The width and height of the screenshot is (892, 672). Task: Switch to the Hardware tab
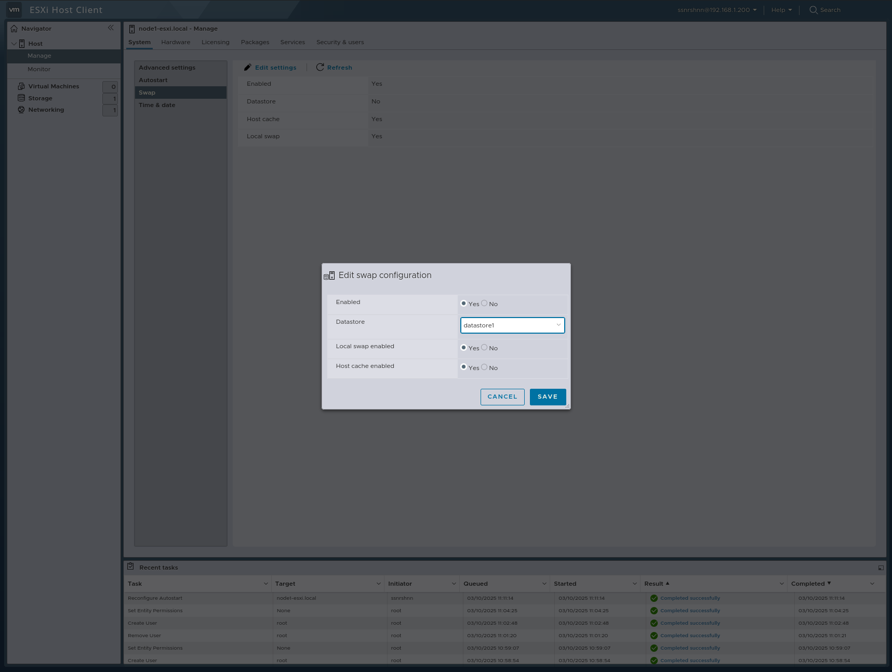(175, 42)
